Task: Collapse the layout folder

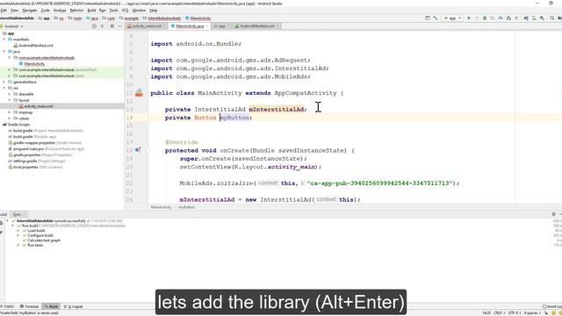Action: point(10,100)
